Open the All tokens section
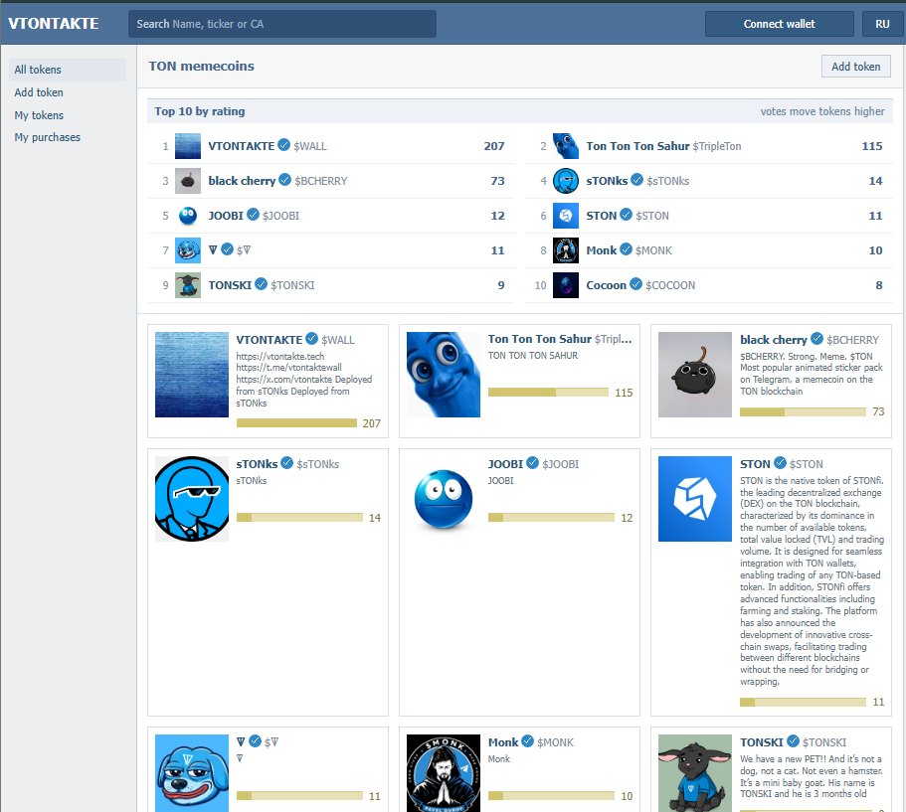Viewport: 906px width, 812px height. pyautogui.click(x=68, y=70)
